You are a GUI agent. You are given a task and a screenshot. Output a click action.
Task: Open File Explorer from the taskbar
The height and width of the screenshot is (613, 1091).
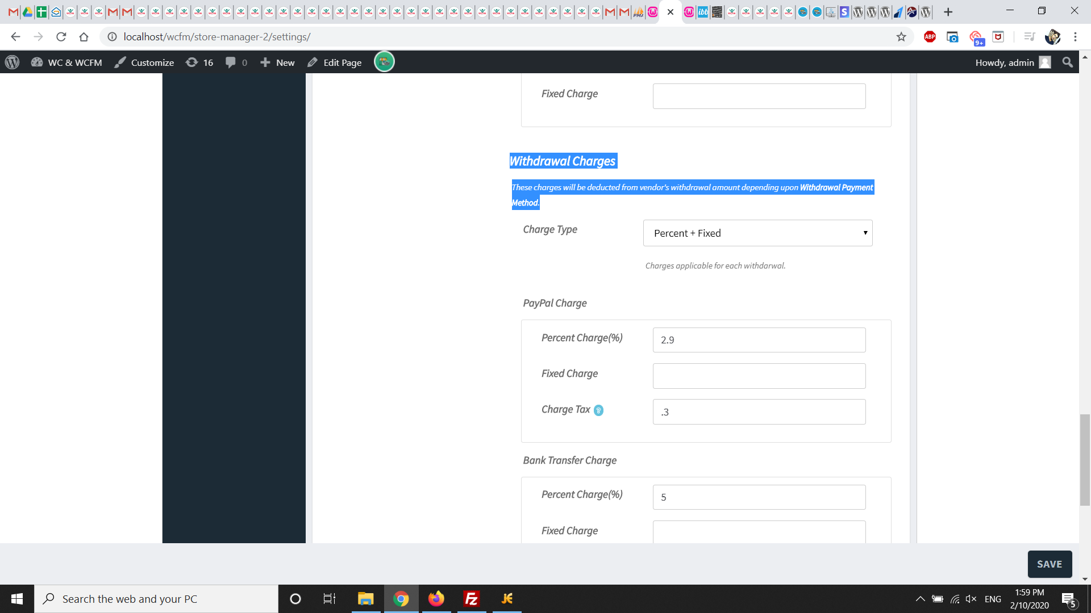(365, 599)
